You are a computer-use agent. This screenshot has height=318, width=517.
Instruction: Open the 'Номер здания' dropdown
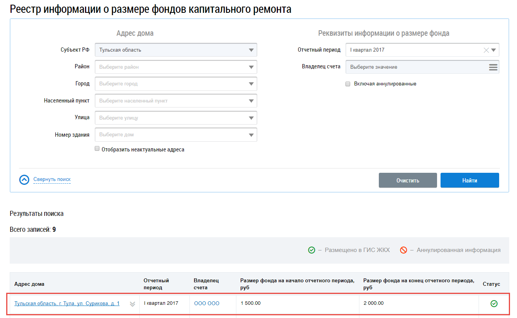click(x=251, y=135)
